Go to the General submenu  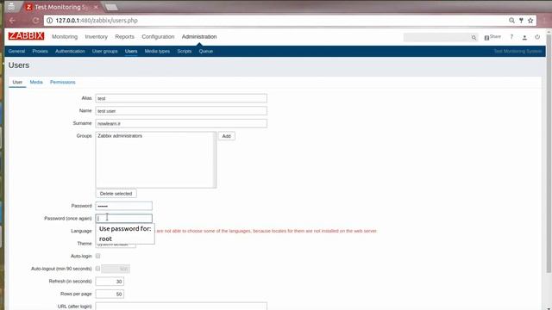(16, 51)
